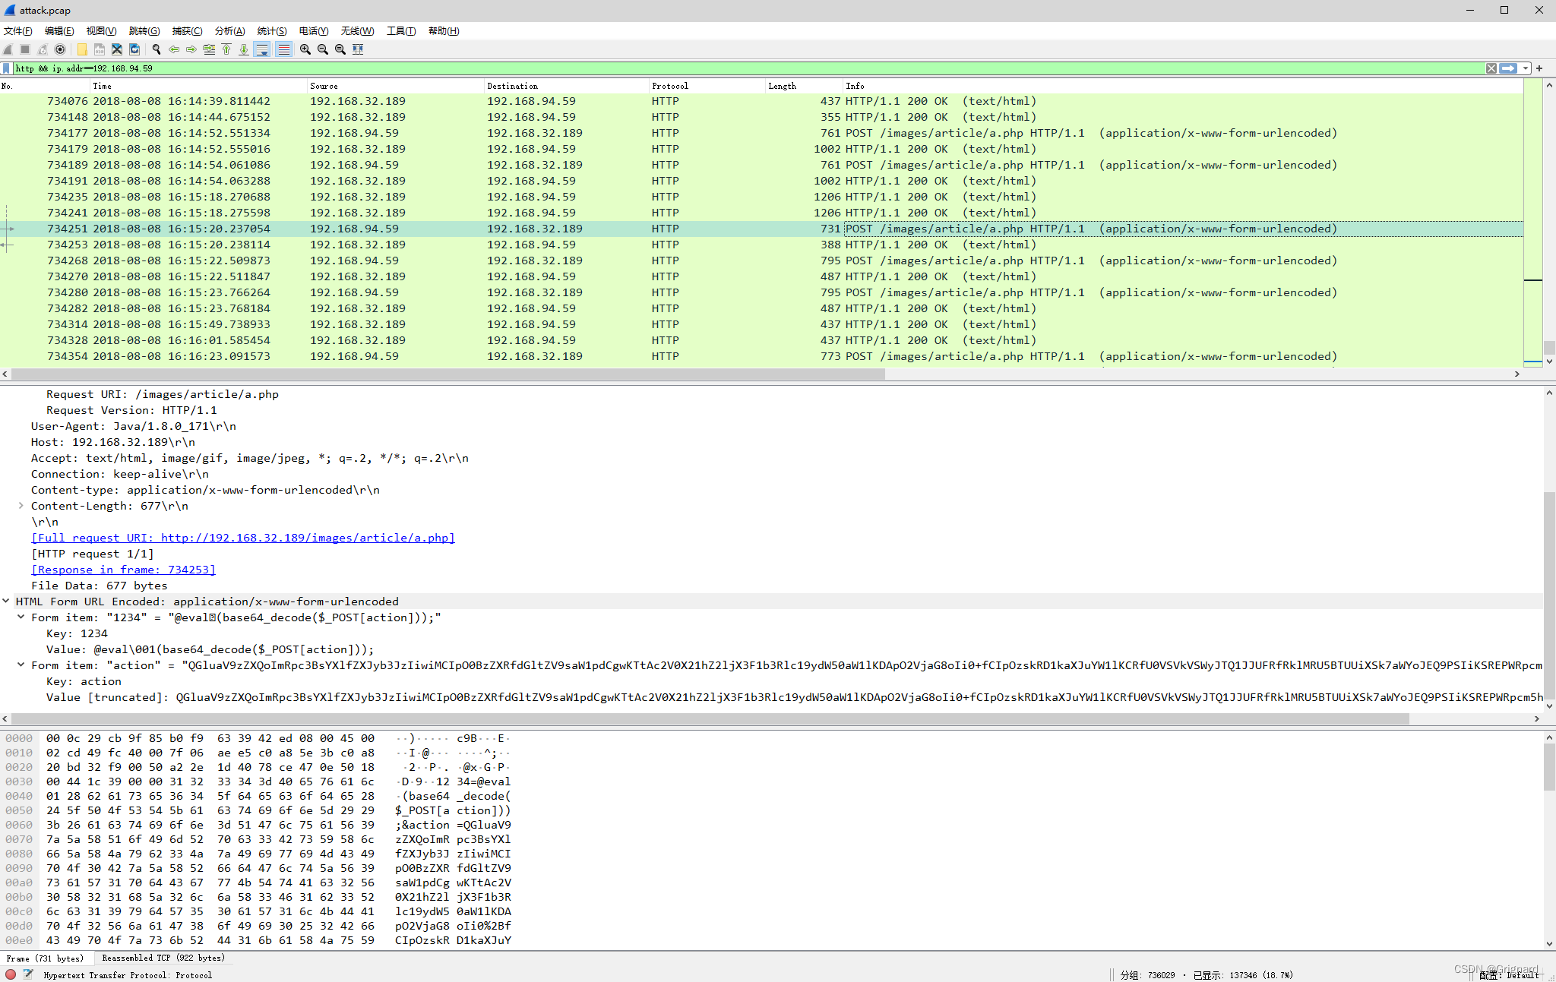
Task: Click the start capture shark fin icon
Action: [8, 49]
